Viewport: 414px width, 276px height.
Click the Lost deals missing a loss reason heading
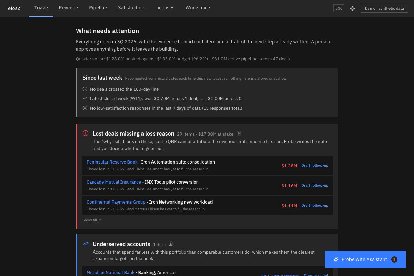(134, 134)
